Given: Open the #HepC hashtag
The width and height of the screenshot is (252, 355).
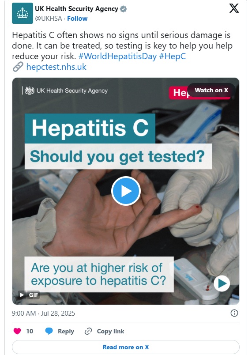Looking at the screenshot, I should coord(173,56).
